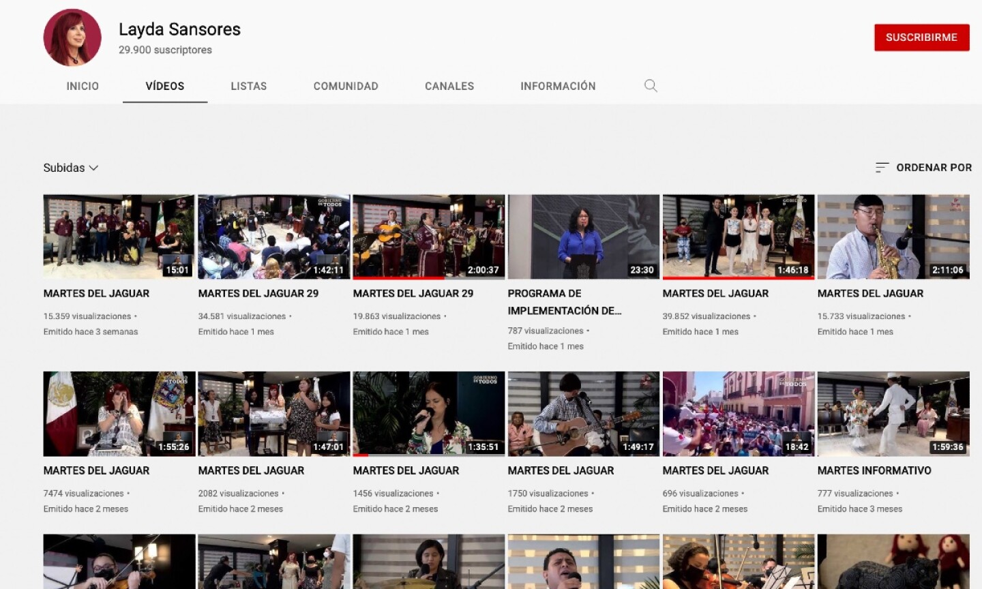Click the Martes del Jaguar title with 7474 views
982x589 pixels.
click(x=96, y=470)
